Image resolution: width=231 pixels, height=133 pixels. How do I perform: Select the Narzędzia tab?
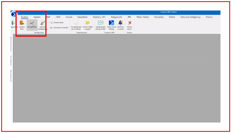pos(159,17)
